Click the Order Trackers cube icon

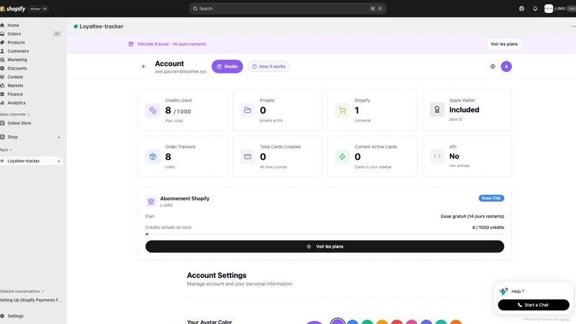click(x=153, y=157)
